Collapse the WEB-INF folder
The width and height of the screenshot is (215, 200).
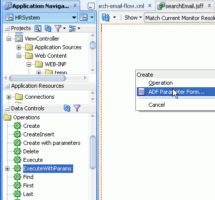coord(29,64)
